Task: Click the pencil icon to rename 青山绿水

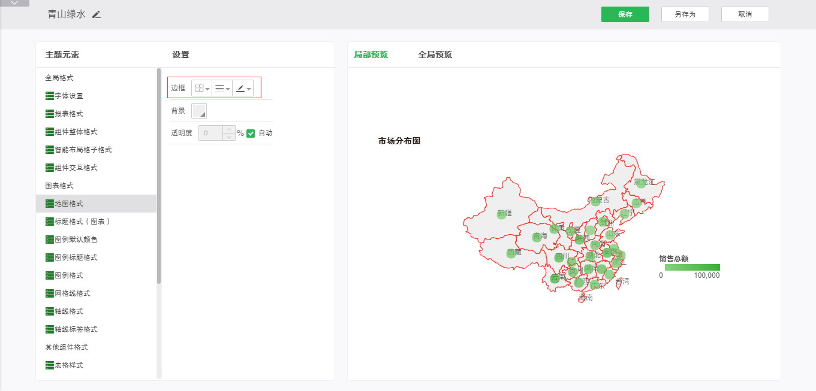Action: point(97,14)
